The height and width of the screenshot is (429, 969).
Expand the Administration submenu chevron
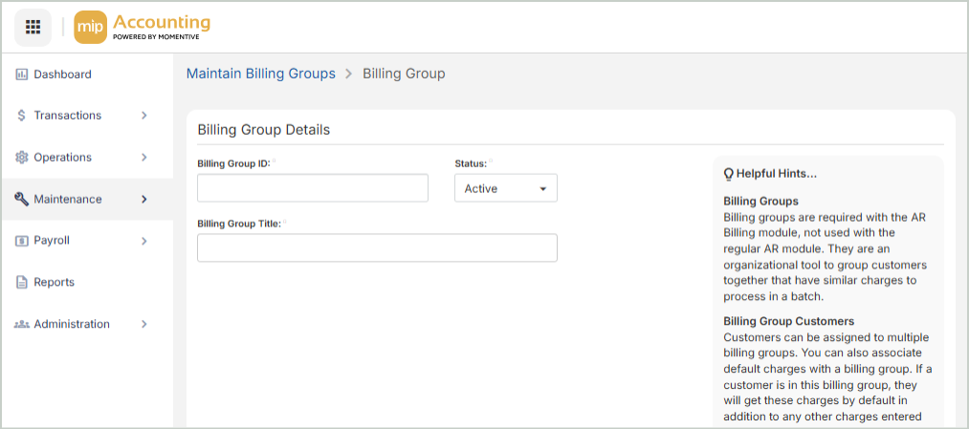point(144,325)
